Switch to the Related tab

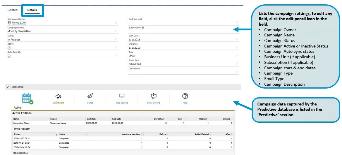pos(13,10)
